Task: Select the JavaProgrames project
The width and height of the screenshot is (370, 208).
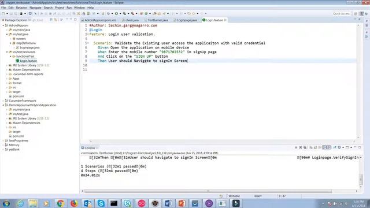Action: pos(18,140)
